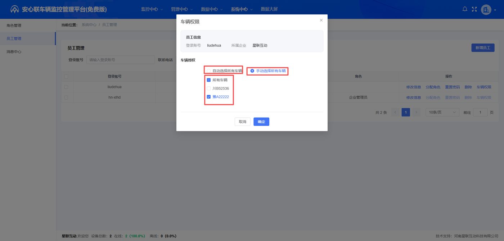
Task: Click the 确定 button
Action: (261, 122)
